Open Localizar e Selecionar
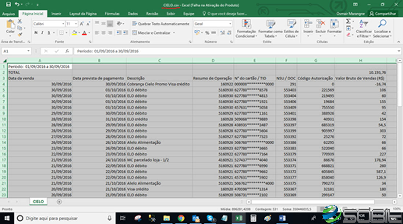Viewport: 403px width, 224px height. (x=382, y=29)
